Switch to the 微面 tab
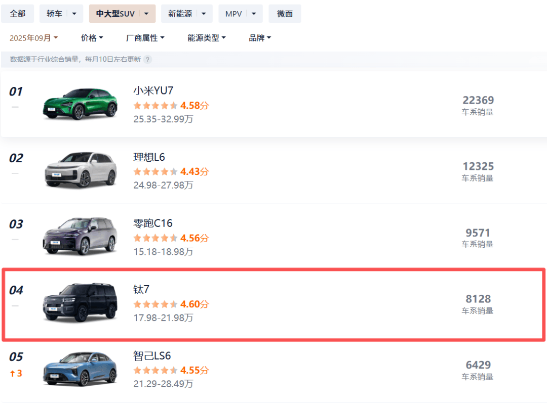Image resolution: width=547 pixels, height=409 pixels. point(285,14)
